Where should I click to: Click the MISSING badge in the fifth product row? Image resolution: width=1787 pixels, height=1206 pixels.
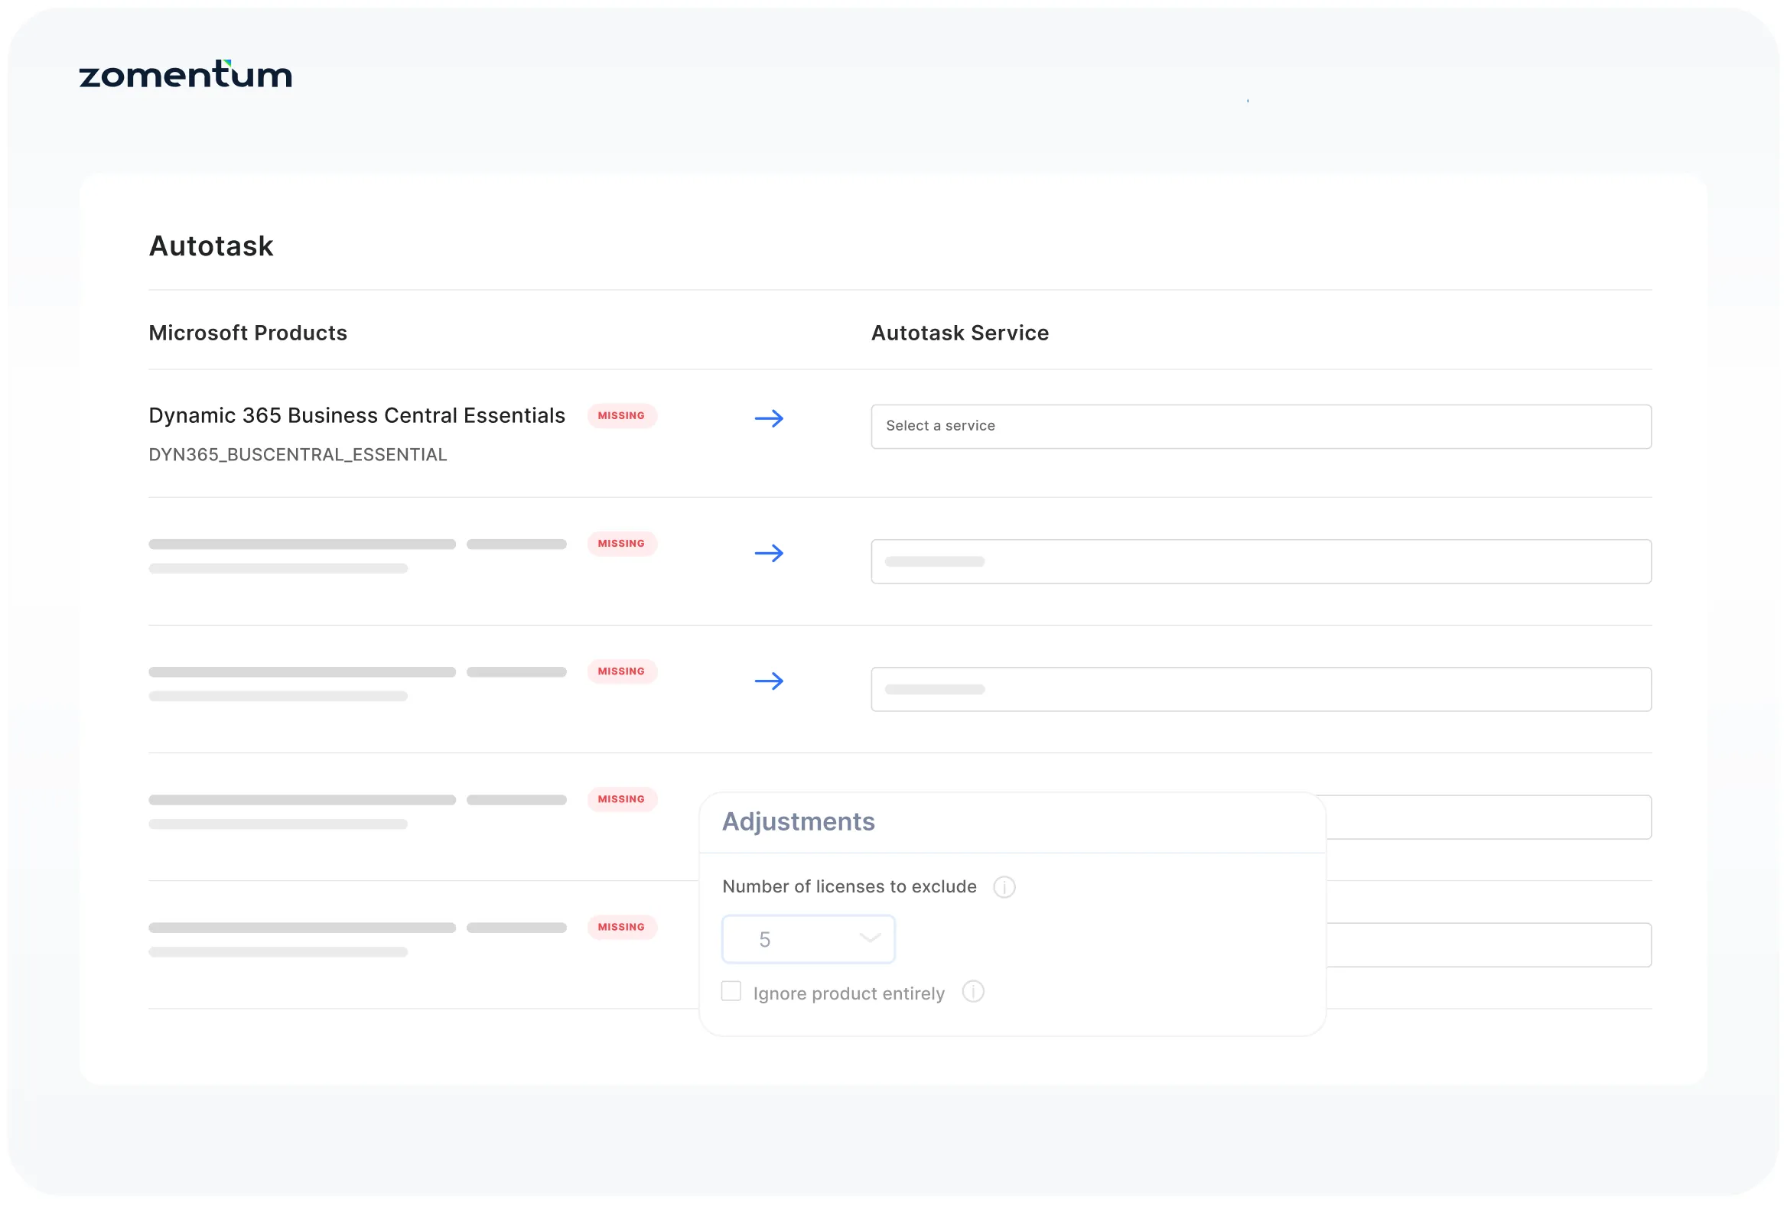pyautogui.click(x=621, y=927)
